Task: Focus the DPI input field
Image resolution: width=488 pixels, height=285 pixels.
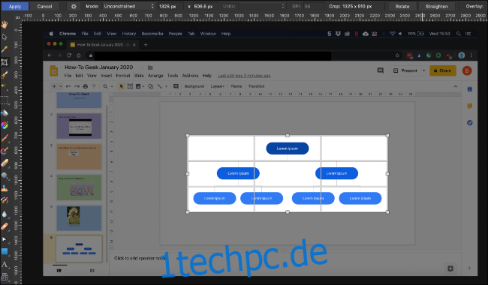Action: pyautogui.click(x=313, y=6)
